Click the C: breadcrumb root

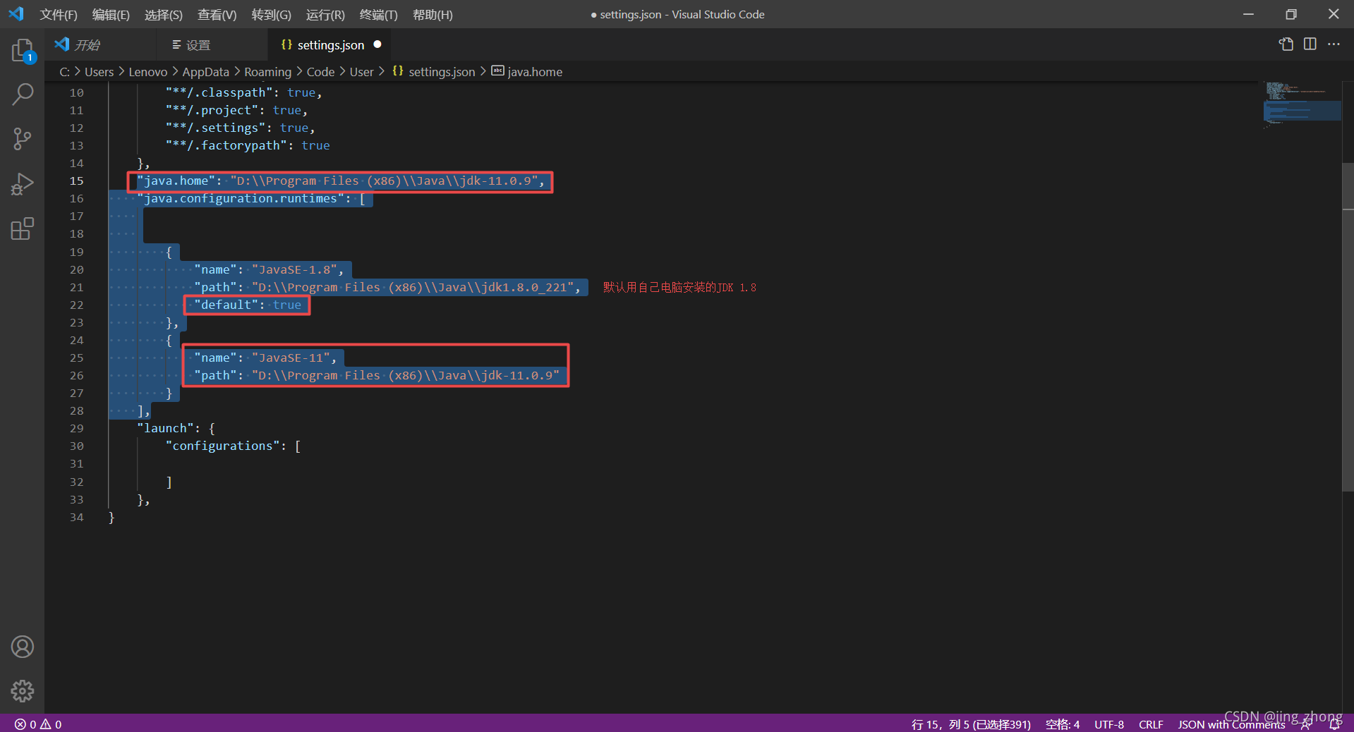point(64,72)
